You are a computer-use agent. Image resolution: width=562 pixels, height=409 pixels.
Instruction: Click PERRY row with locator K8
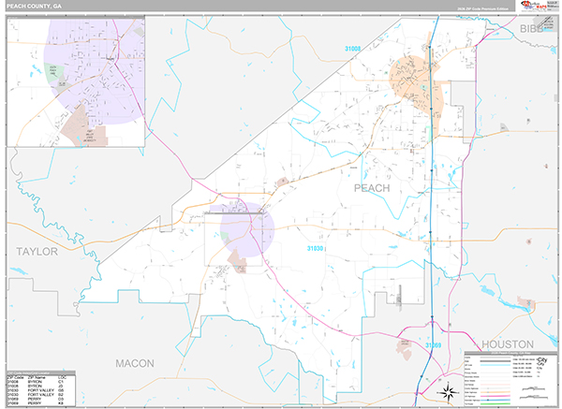click(x=41, y=403)
